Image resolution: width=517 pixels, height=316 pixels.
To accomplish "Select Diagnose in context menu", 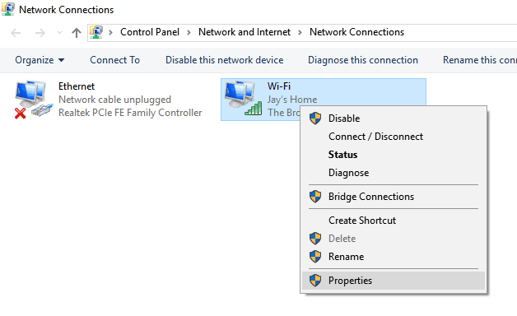I will point(394,173).
